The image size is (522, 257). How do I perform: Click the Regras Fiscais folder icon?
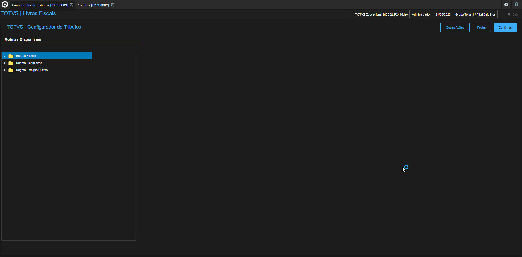11,56
